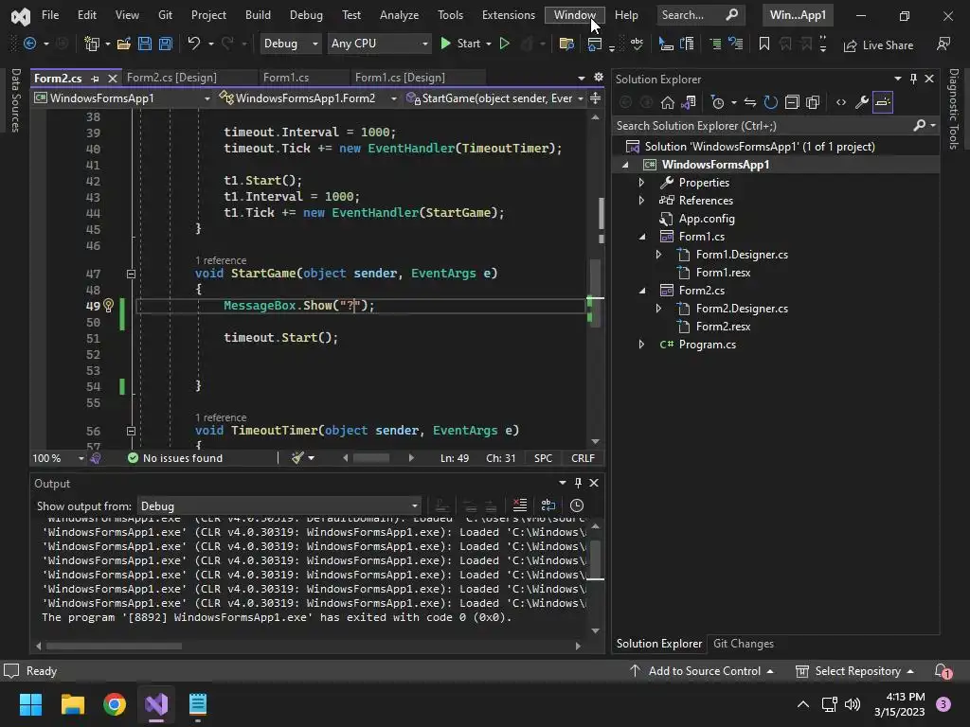Clear all text in Output window
The image size is (970, 727).
(520, 505)
